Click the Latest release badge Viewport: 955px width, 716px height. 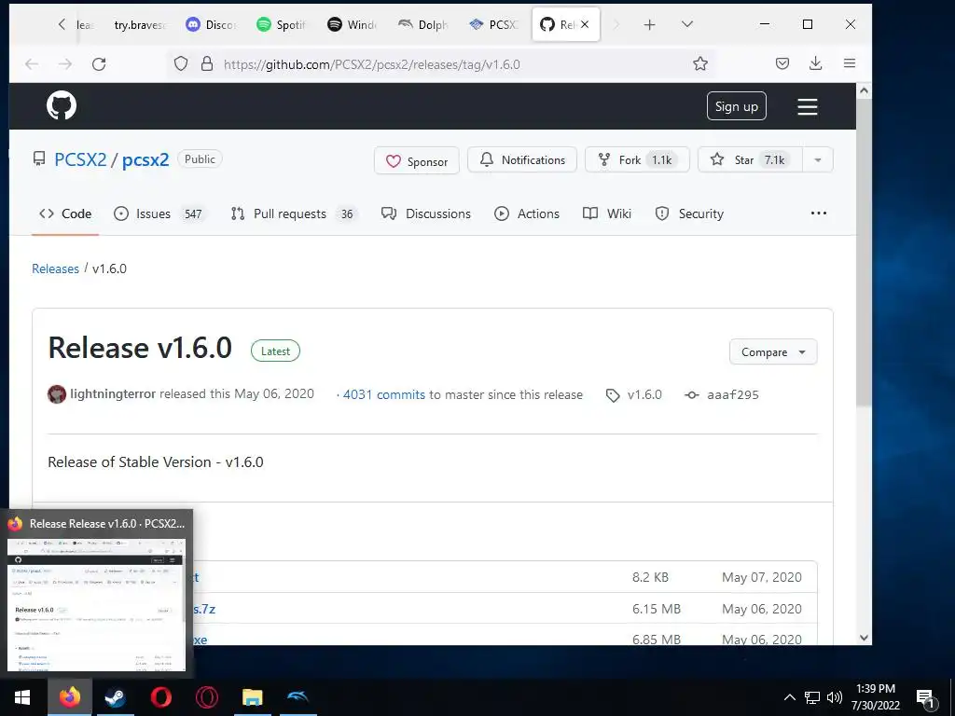pyautogui.click(x=275, y=351)
